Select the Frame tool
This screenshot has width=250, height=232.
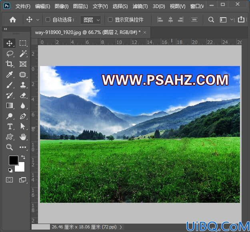coord(23,64)
